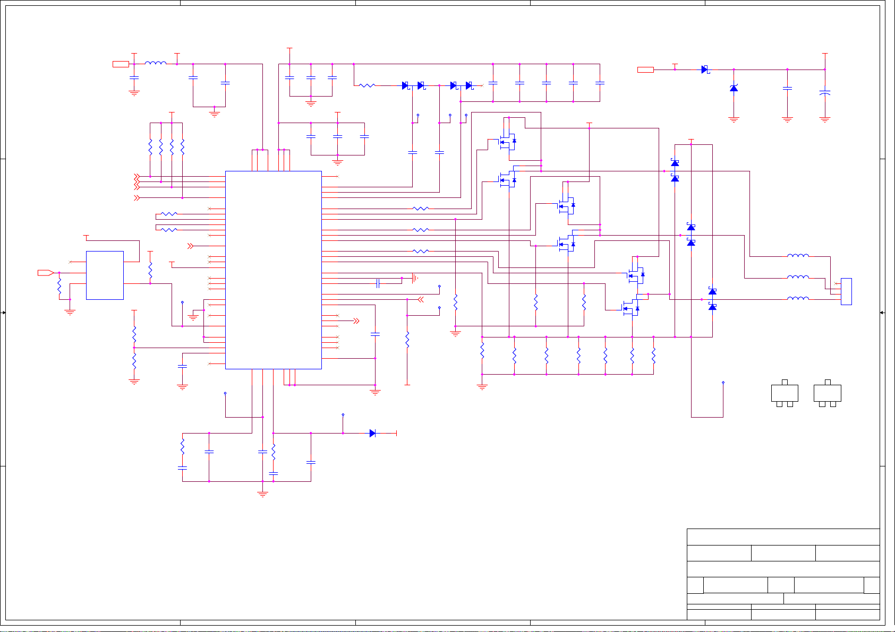895x632 pixels.
Task: Select the lone diode below the main IC
Action: click(372, 434)
